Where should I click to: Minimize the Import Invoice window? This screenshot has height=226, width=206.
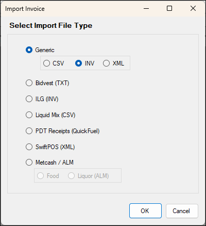tap(146, 8)
